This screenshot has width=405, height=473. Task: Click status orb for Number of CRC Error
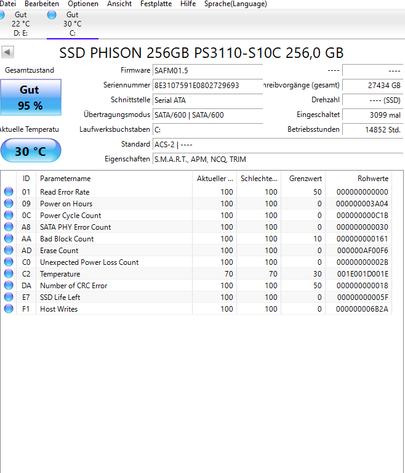pyautogui.click(x=9, y=285)
